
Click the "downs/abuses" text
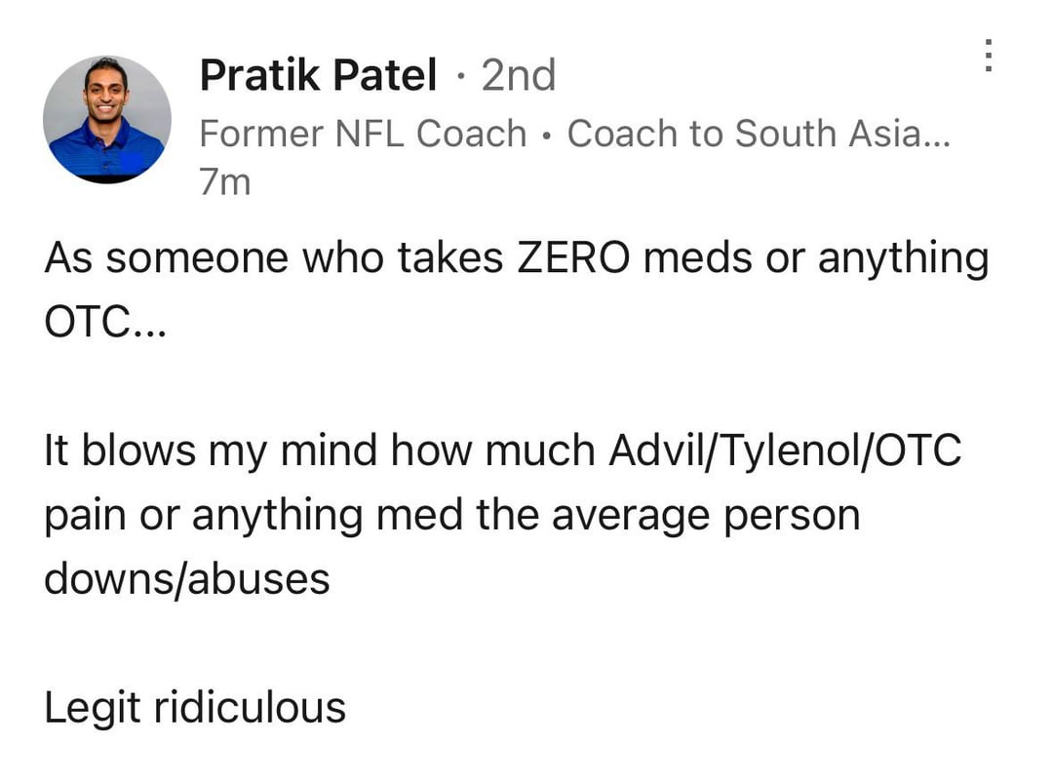[x=187, y=579]
